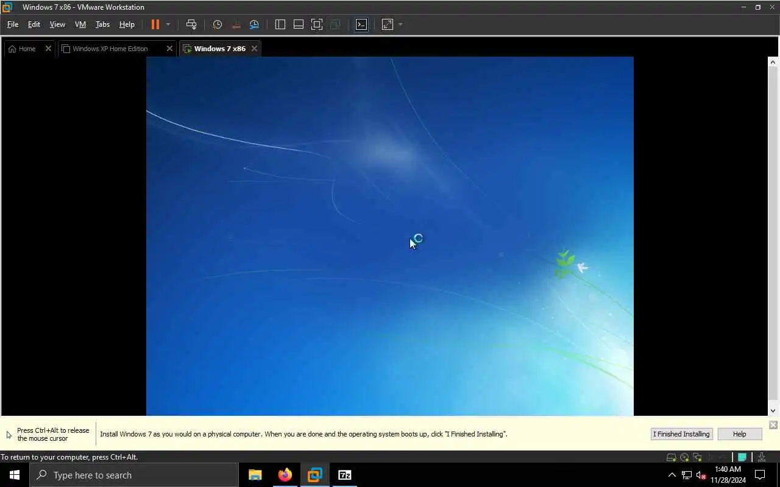Toggle the library sidebar panel
The width and height of the screenshot is (780, 487).
(280, 24)
